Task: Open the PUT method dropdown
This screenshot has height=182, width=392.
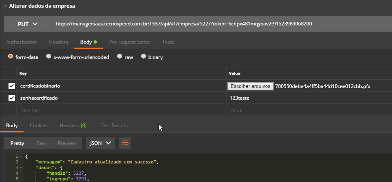Action: coord(28,24)
